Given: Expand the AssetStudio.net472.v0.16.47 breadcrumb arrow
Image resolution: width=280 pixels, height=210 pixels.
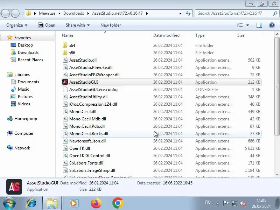Looking at the screenshot, I should pyautogui.click(x=147, y=13).
